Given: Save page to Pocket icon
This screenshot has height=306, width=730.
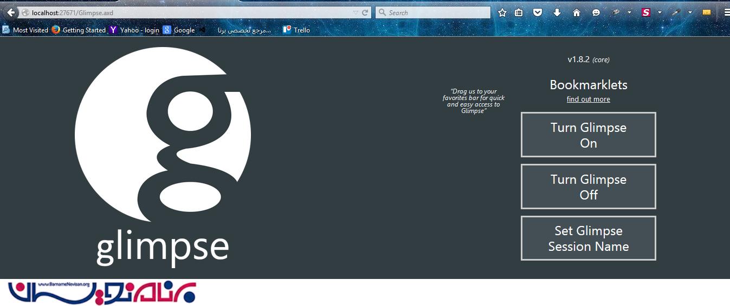Looking at the screenshot, I should pyautogui.click(x=538, y=12).
